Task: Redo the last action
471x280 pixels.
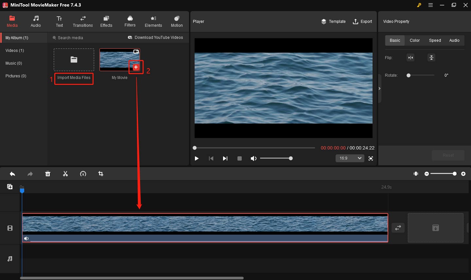Action: tap(30, 174)
